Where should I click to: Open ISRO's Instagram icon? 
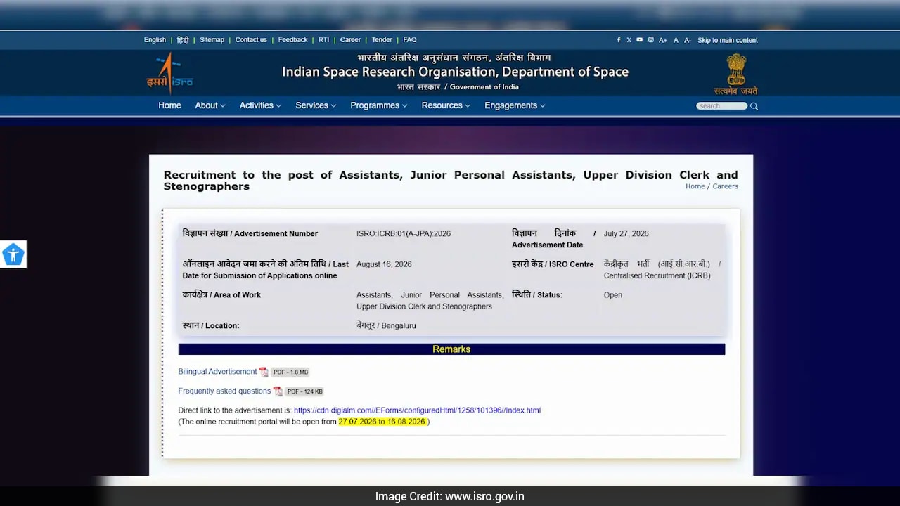pyautogui.click(x=650, y=40)
